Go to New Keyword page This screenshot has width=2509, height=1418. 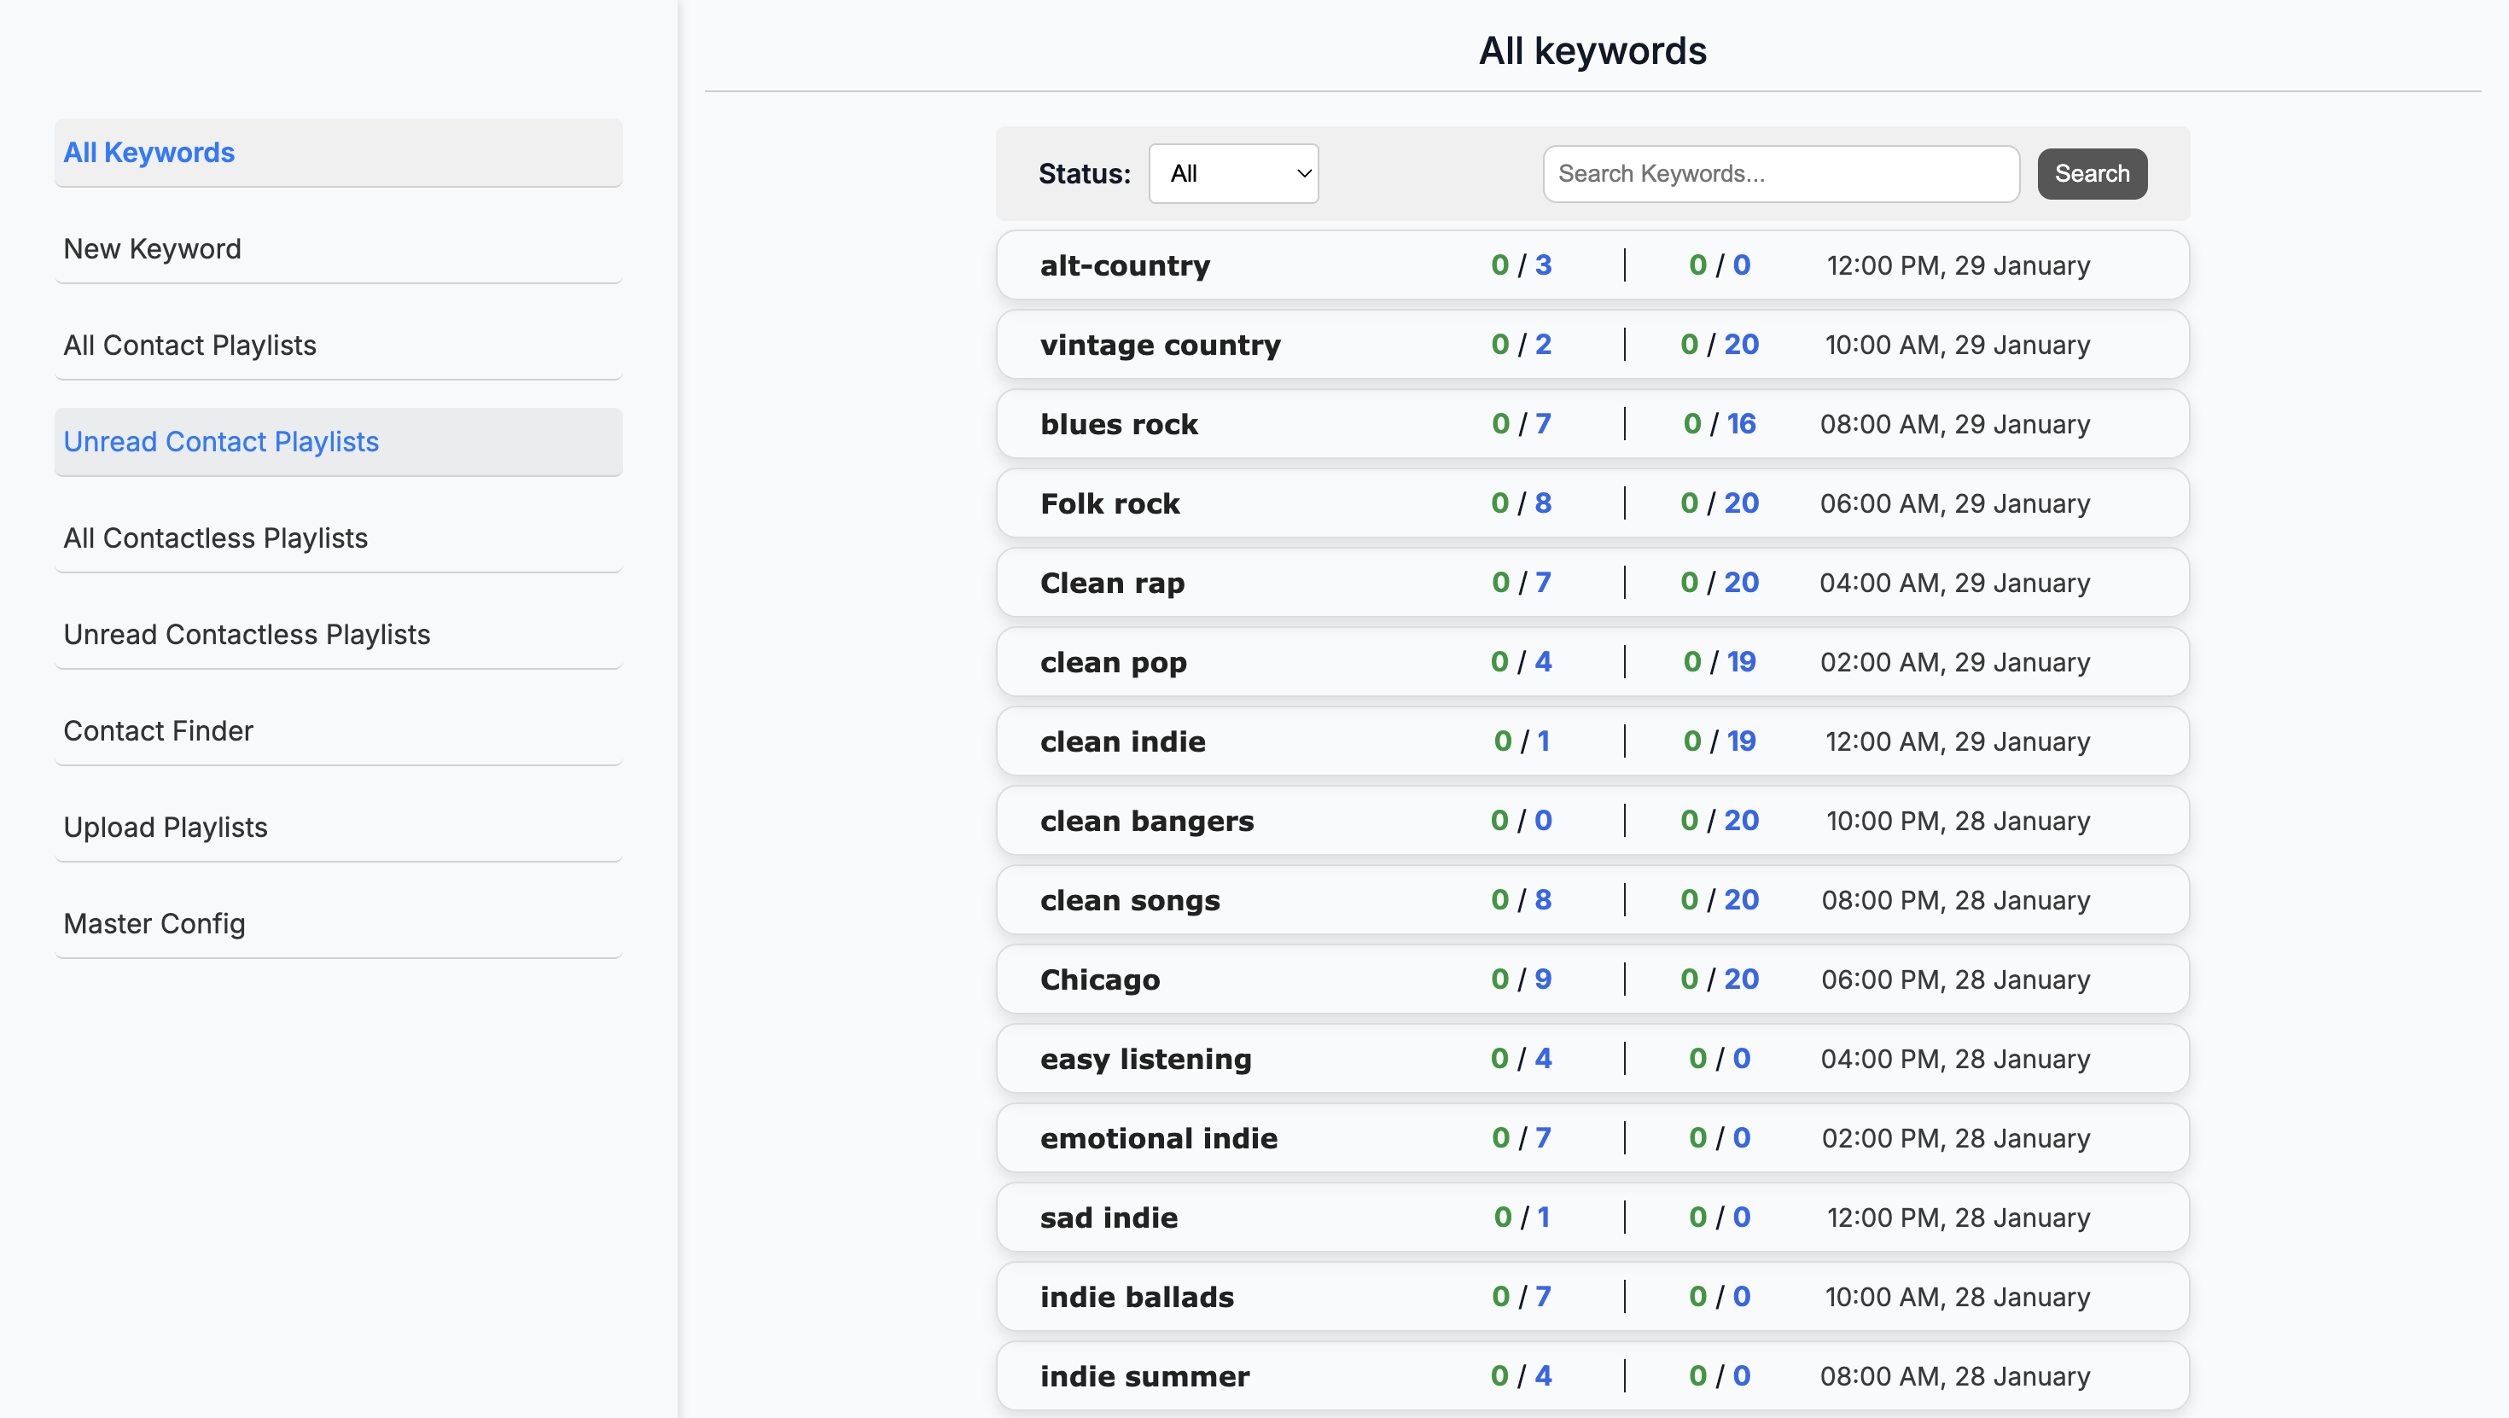(338, 248)
